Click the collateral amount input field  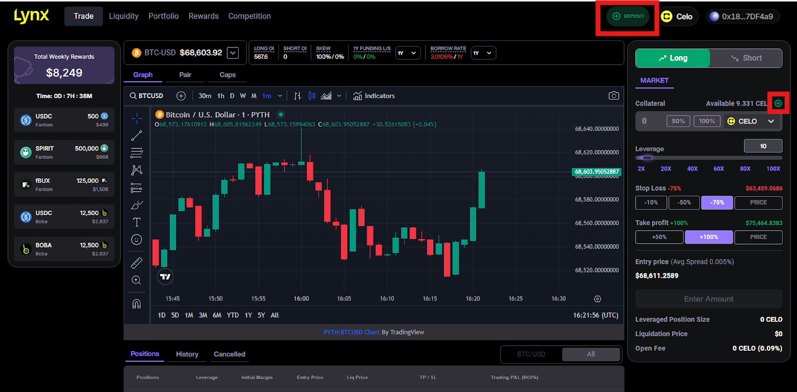(650, 121)
